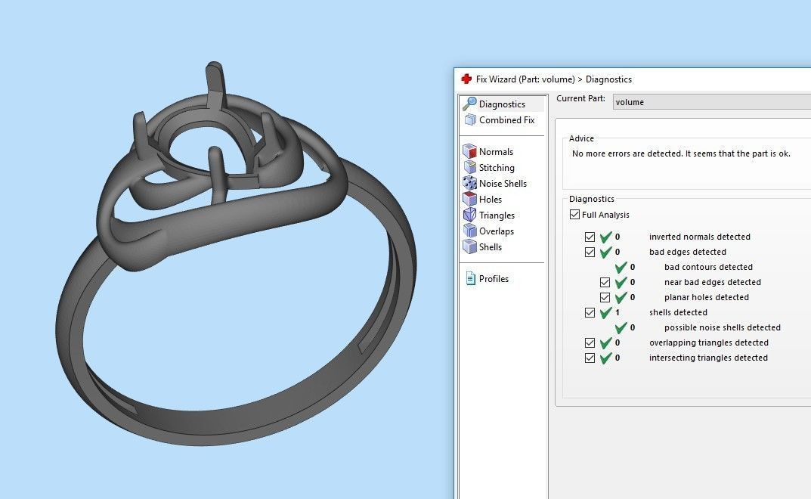Image resolution: width=811 pixels, height=499 pixels.
Task: Click the Shells label in sidebar
Action: click(x=491, y=247)
